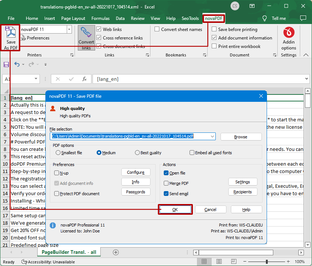
Task: Open the Recipients button
Action: pos(243,192)
